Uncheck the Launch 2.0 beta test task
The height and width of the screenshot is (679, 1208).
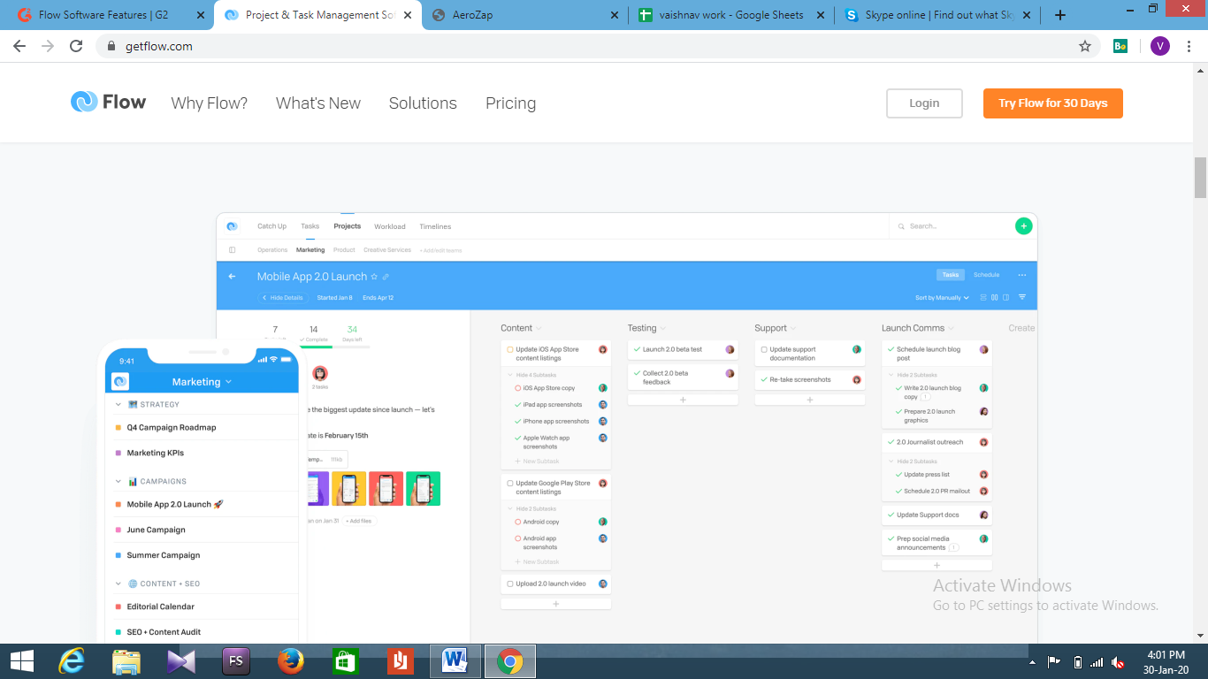(637, 349)
